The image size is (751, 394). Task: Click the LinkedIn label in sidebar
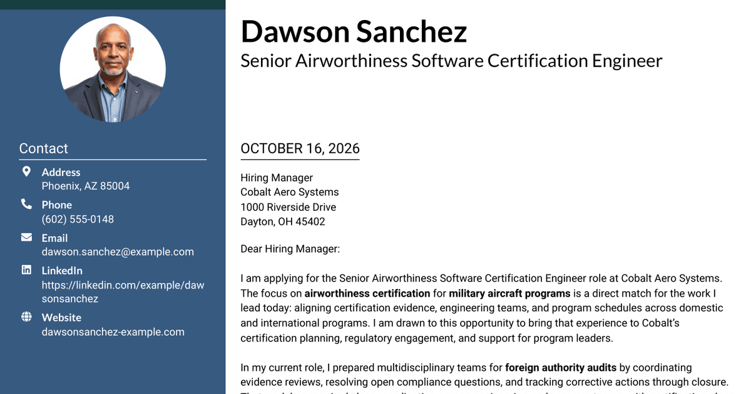point(62,270)
